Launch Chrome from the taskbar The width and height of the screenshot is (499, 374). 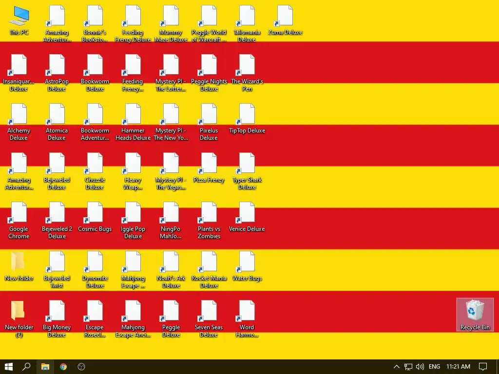[63, 367]
